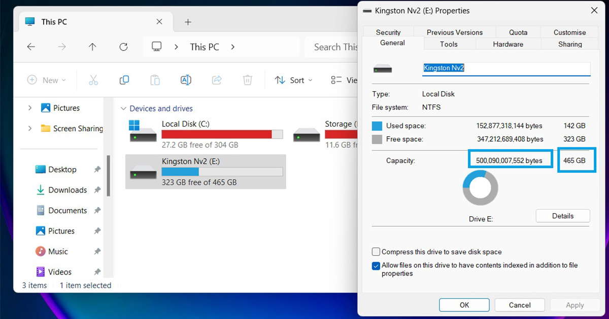609x319 pixels.
Task: Click the Up arrow in File Explorer
Action: click(x=92, y=47)
